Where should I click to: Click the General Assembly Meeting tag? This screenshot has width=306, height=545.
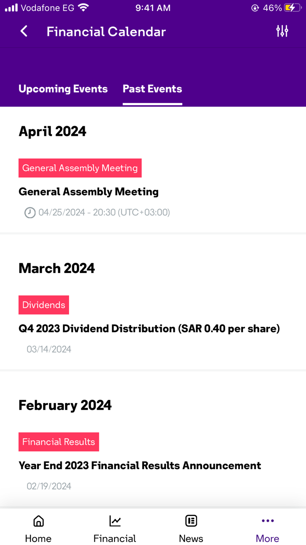pos(80,168)
